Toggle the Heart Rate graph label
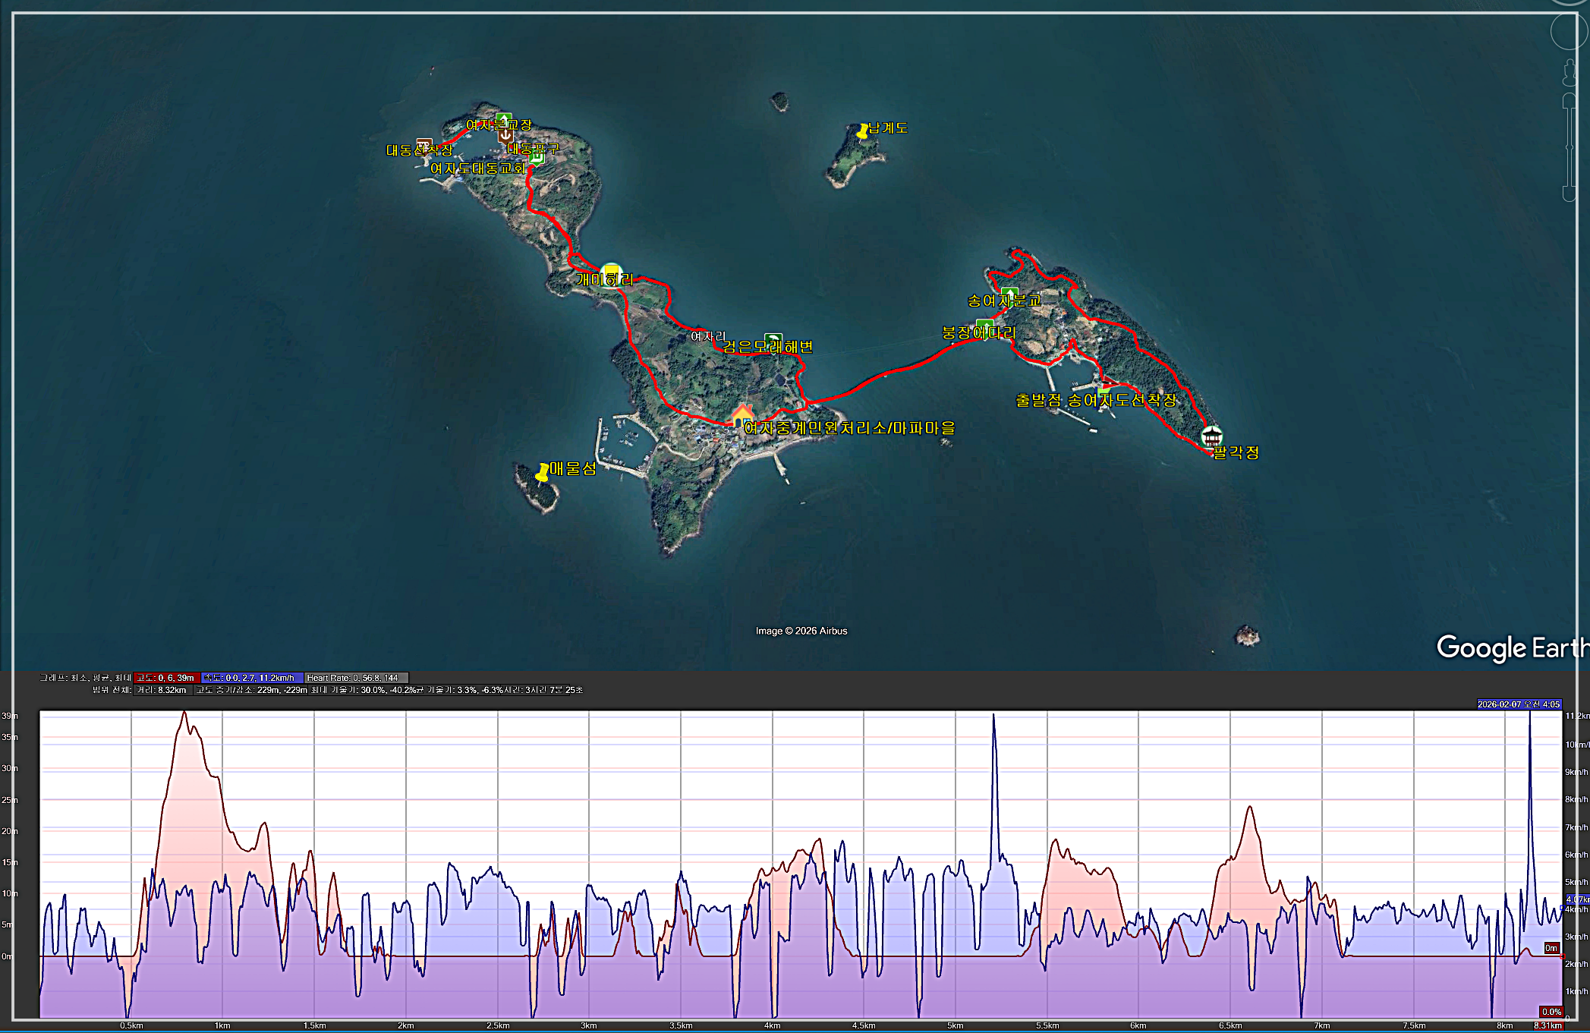Screen dimensions: 1590x1033 point(355,678)
